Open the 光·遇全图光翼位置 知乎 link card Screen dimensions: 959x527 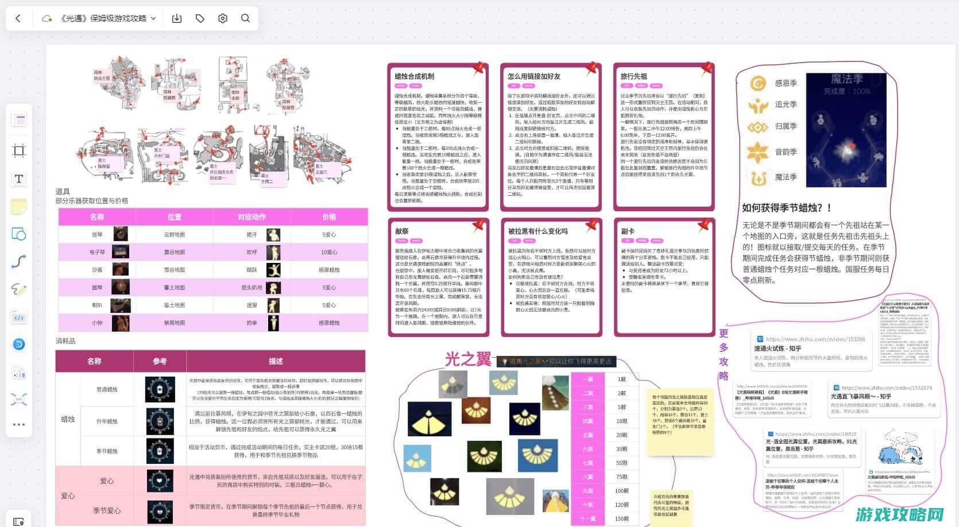tap(811, 446)
